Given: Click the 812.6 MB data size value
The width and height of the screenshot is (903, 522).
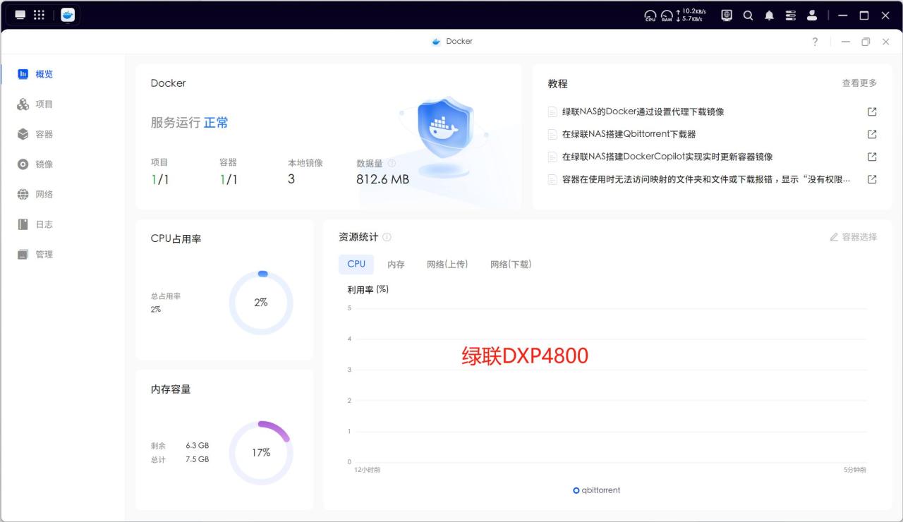Looking at the screenshot, I should (x=382, y=180).
